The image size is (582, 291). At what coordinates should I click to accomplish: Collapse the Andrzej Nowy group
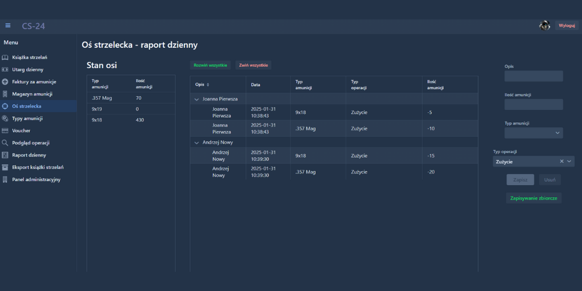click(x=197, y=143)
